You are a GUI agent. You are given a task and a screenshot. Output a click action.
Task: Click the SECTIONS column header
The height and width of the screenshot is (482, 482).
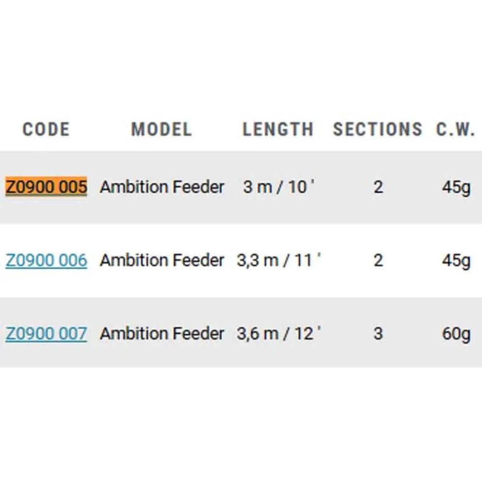point(378,129)
